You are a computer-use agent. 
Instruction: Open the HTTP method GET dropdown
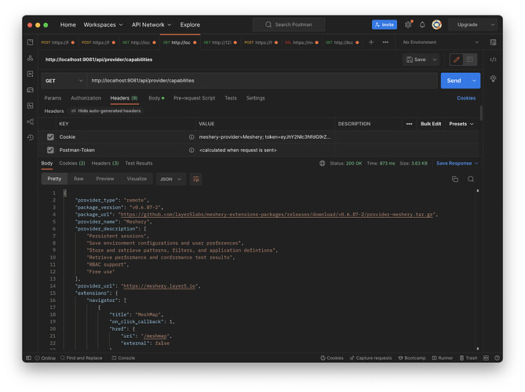(x=64, y=81)
